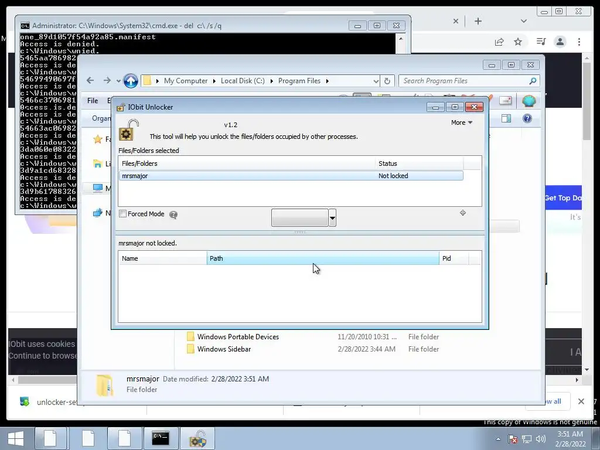Viewport: 600px width, 450px height.
Task: Click the Get Top Deals button on webpage
Action: [563, 198]
